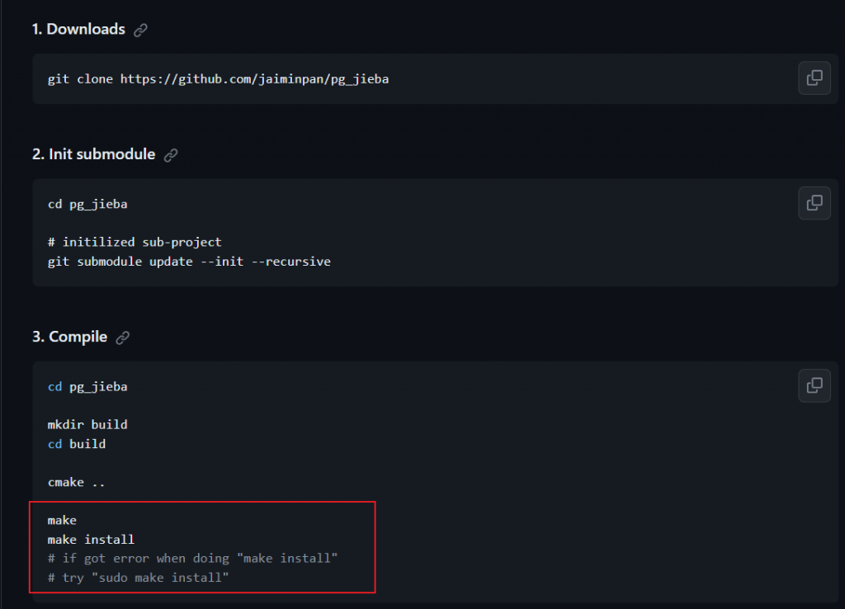Copy the Compile code block
Screen dimensions: 845x609
814,385
